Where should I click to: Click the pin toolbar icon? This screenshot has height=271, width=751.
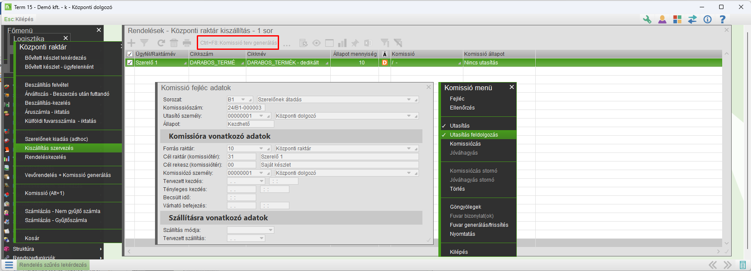click(x=355, y=43)
